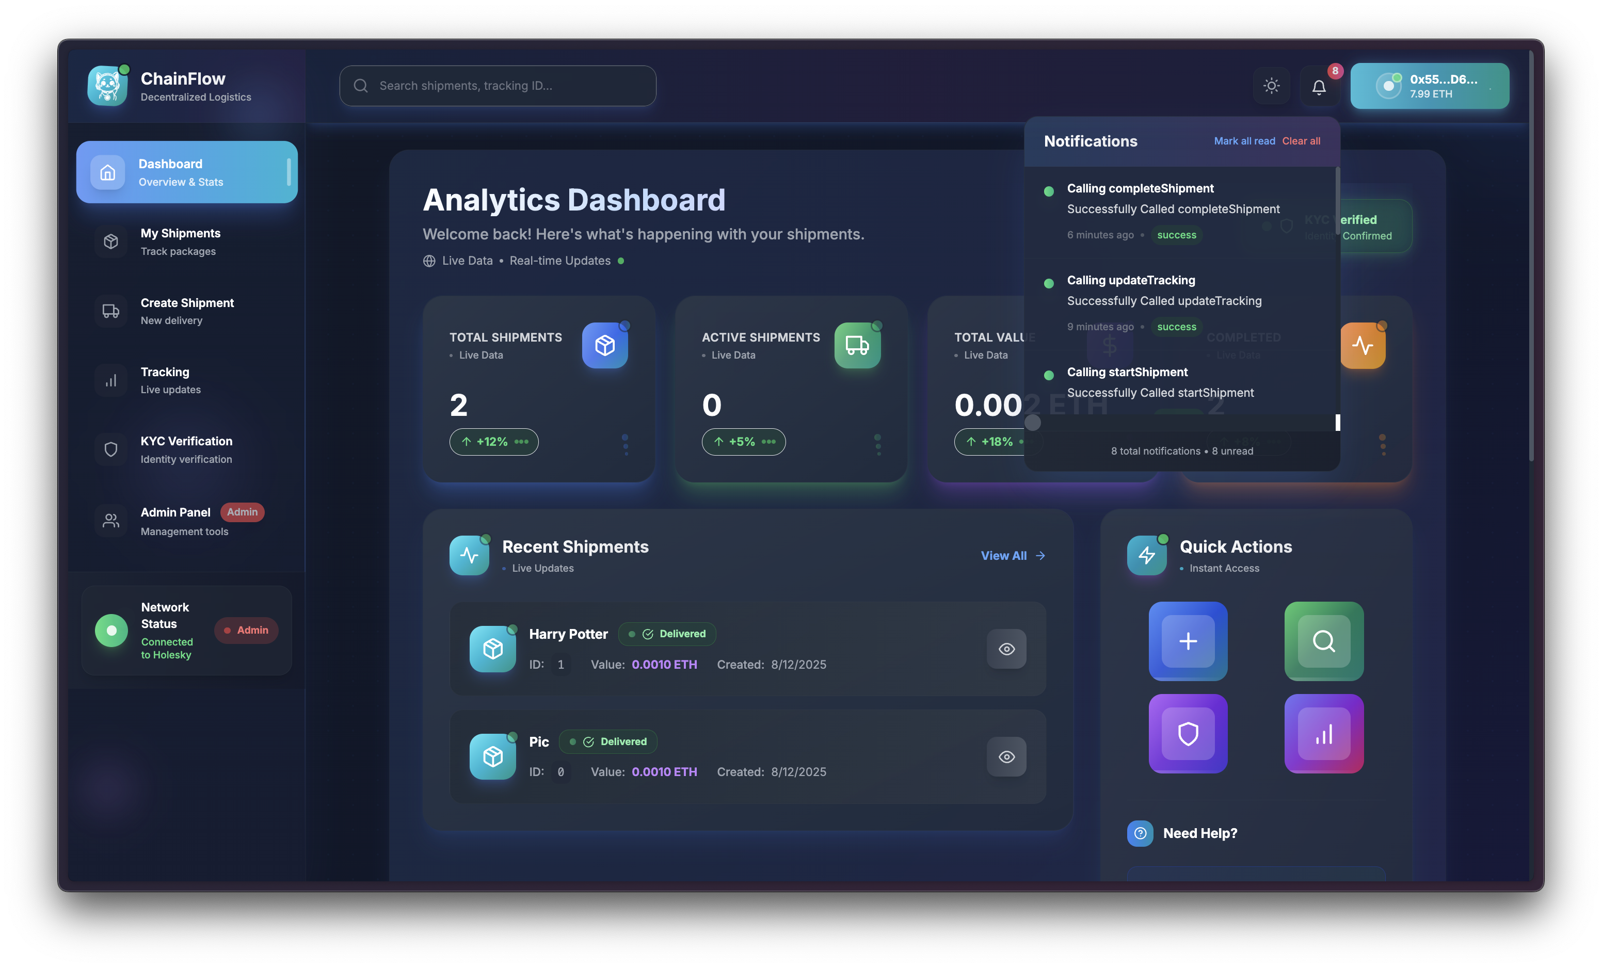Click Mark all read link
This screenshot has height=968, width=1602.
pyautogui.click(x=1244, y=141)
